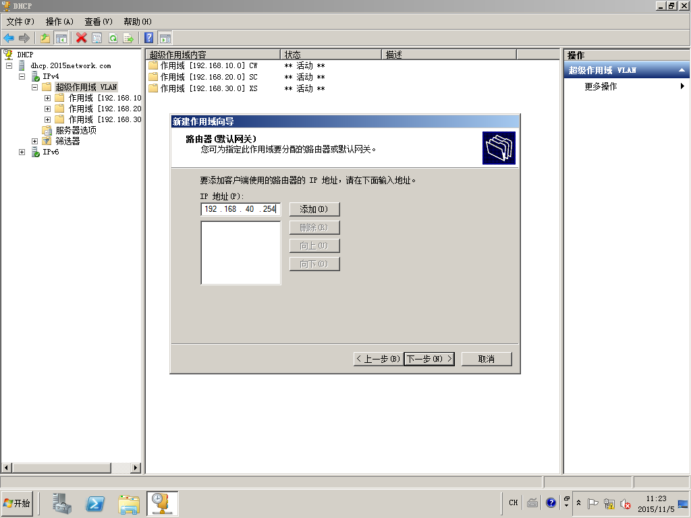Viewport: 691px width, 518px height.
Task: Click the language bar help icon
Action: coord(551,502)
